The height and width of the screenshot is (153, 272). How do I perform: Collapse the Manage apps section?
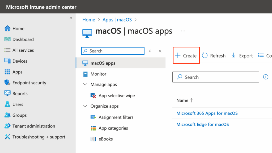[x=85, y=84]
